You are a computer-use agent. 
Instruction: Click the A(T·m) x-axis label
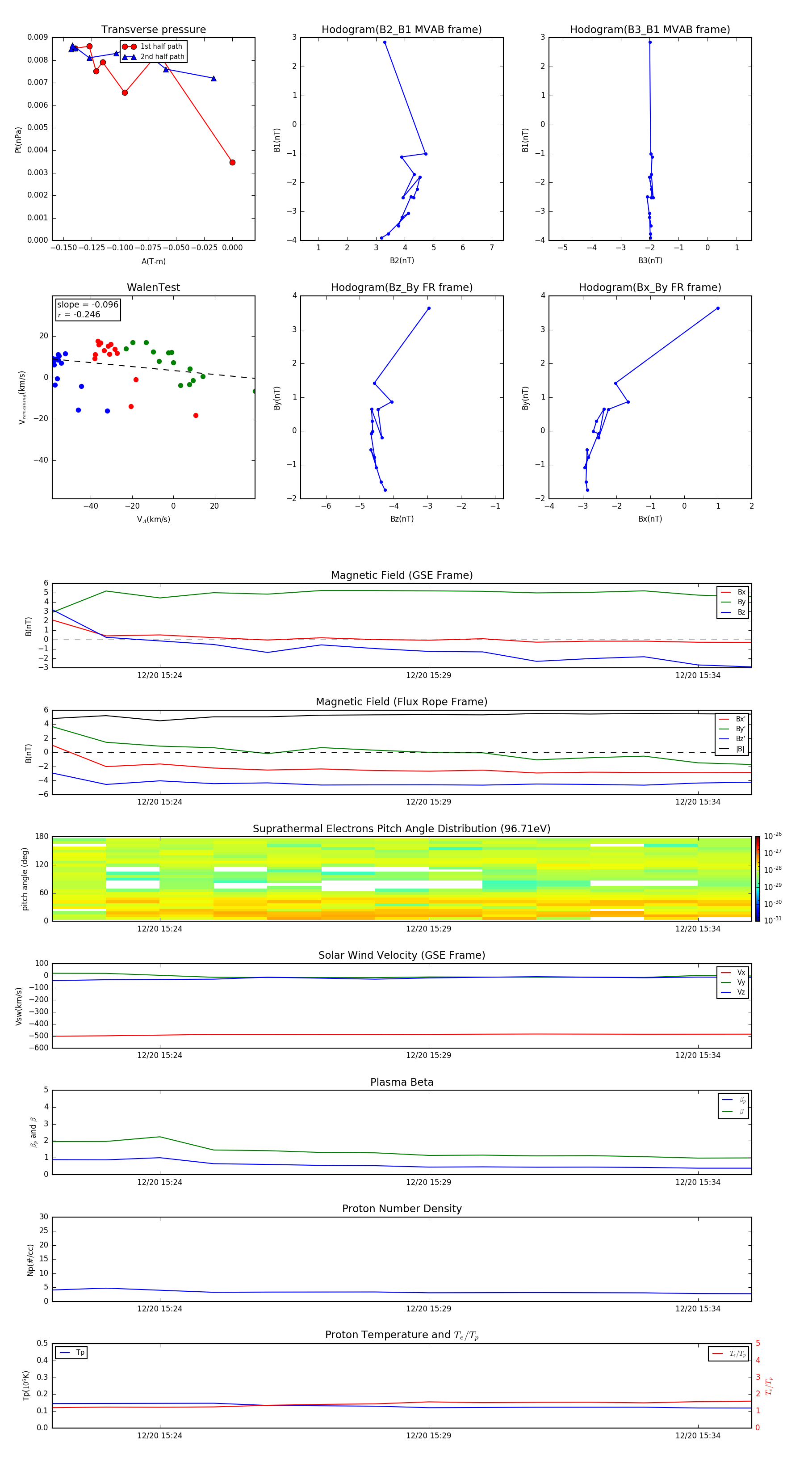click(x=153, y=261)
